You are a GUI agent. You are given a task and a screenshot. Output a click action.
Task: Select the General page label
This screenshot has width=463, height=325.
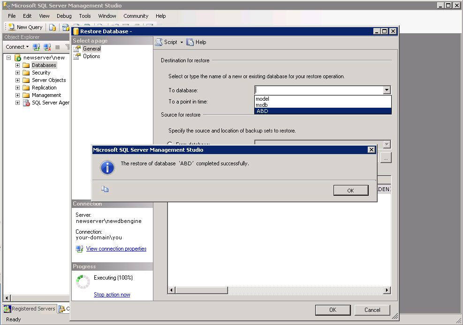[x=92, y=49]
